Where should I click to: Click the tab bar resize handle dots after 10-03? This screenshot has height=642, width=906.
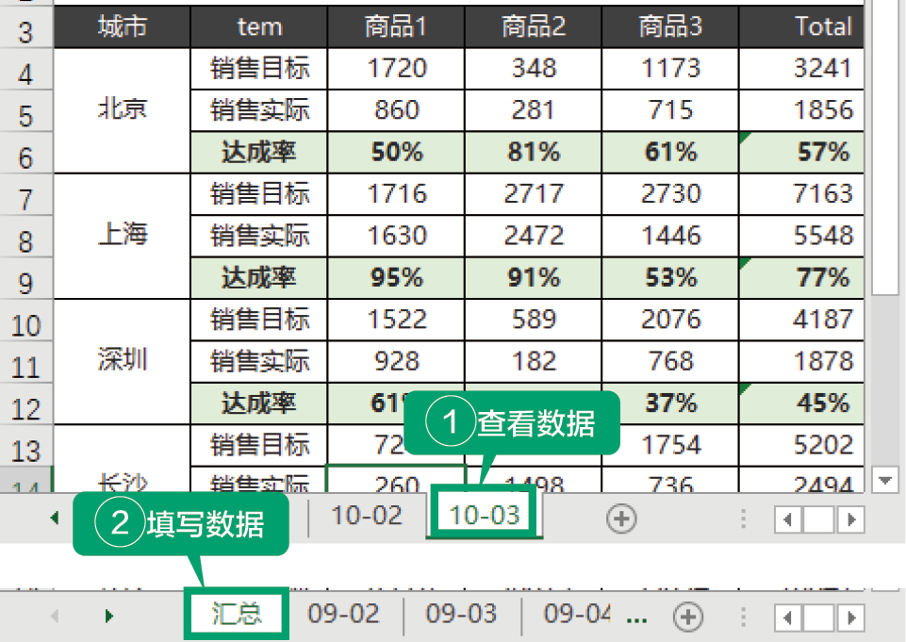[744, 519]
